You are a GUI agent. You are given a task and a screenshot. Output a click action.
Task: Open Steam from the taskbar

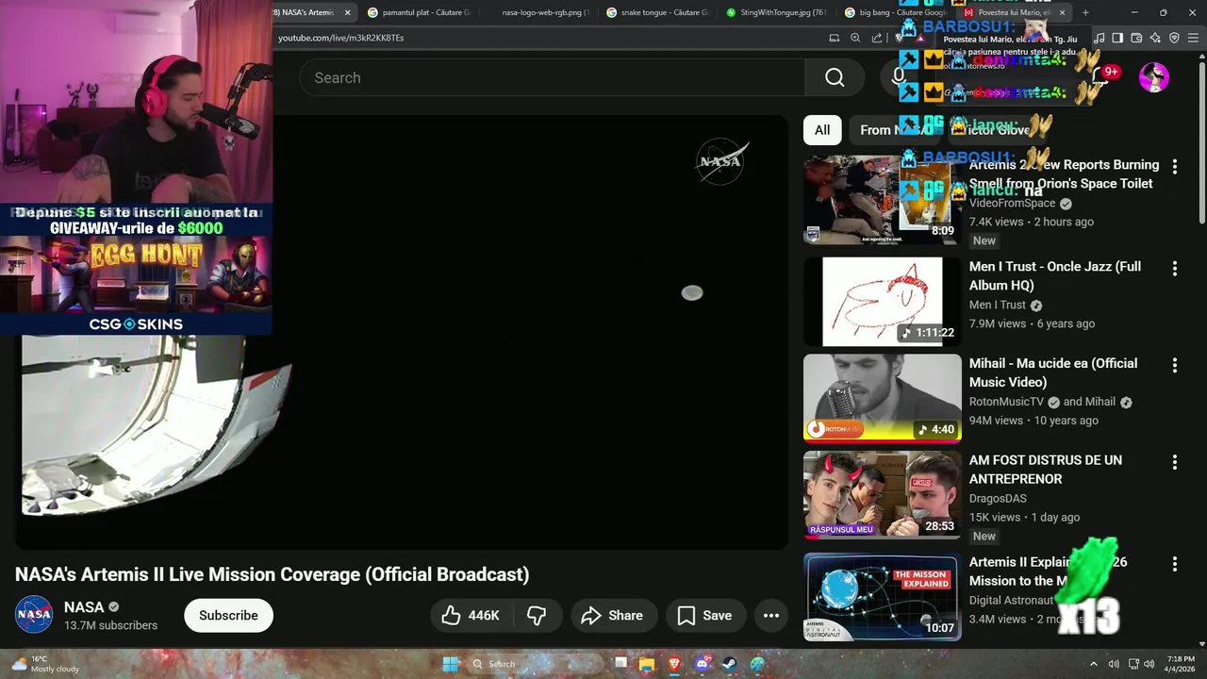pyautogui.click(x=730, y=664)
